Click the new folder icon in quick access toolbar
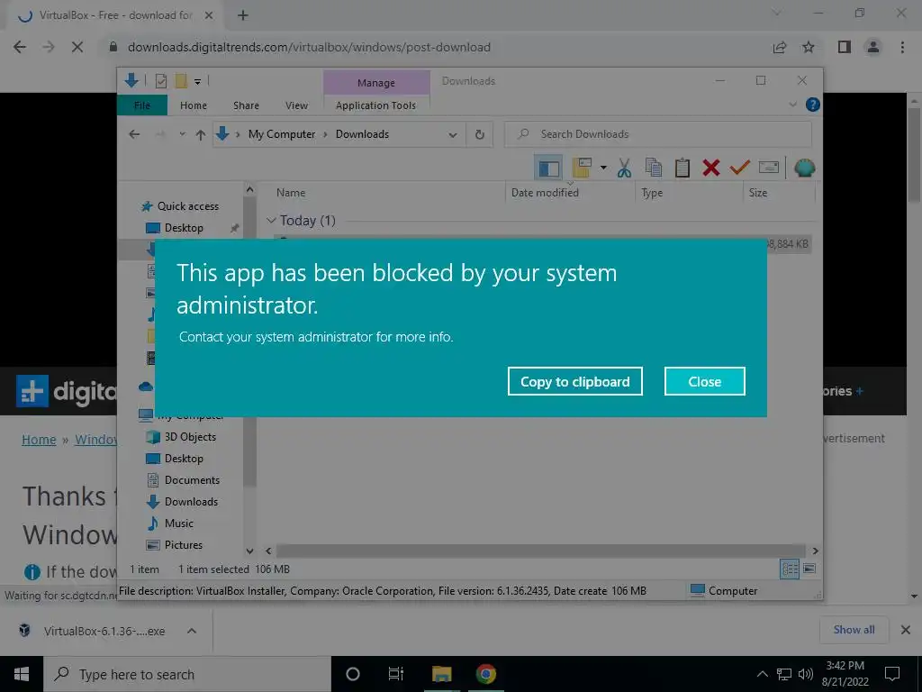This screenshot has height=692, width=922. tap(181, 80)
